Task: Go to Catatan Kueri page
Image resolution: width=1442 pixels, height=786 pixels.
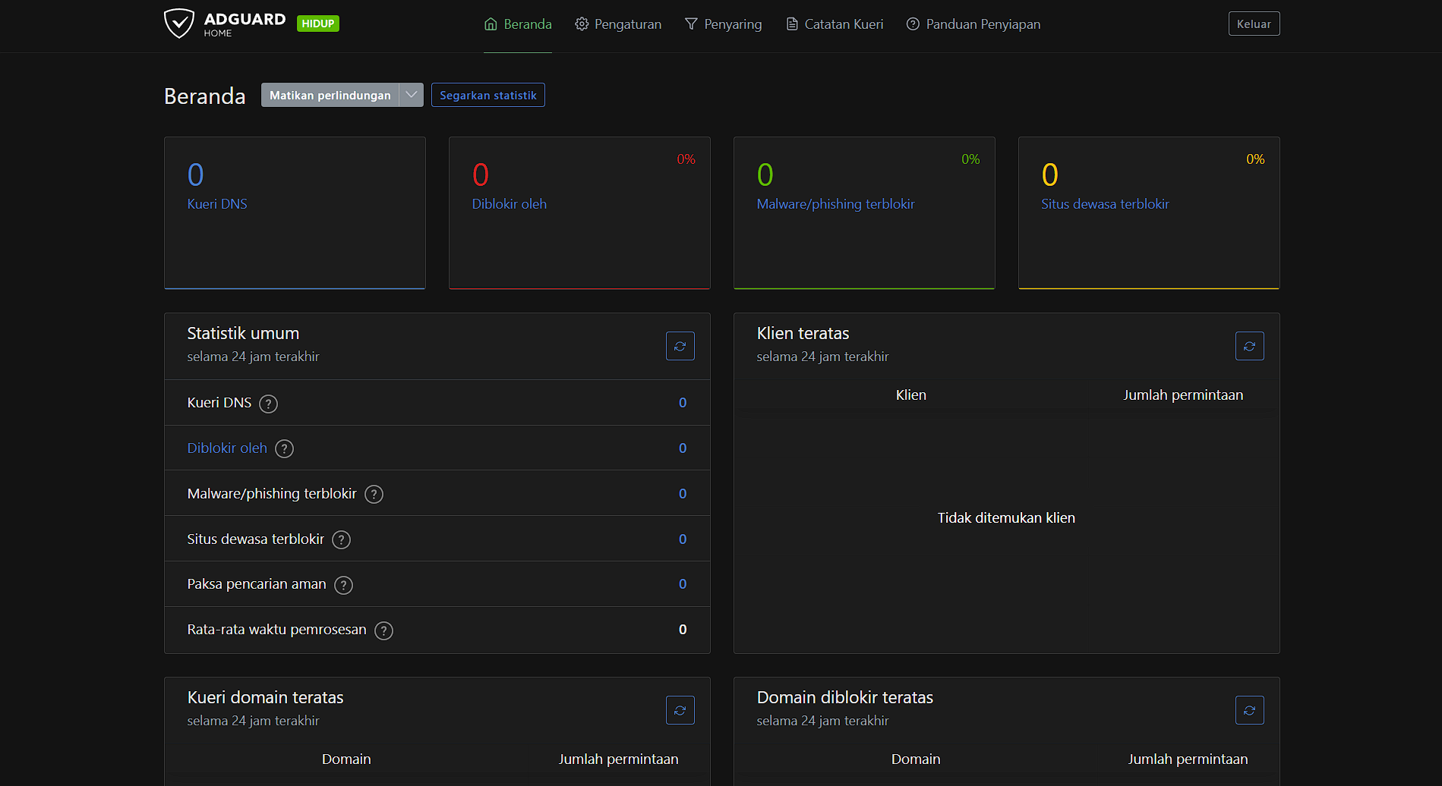Action: coord(835,24)
